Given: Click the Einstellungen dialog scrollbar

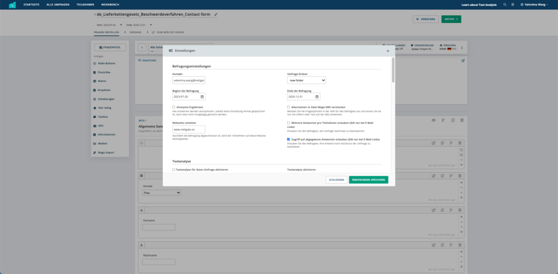Looking at the screenshot, I should click(393, 70).
